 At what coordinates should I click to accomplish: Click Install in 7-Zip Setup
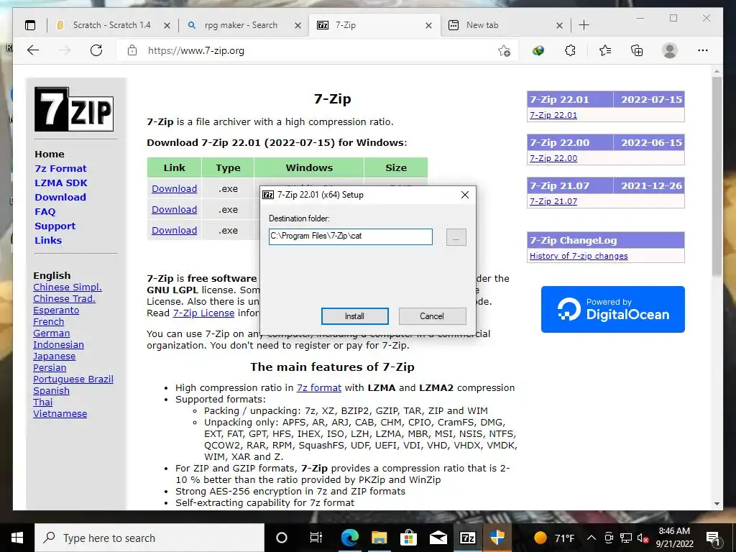(x=354, y=316)
